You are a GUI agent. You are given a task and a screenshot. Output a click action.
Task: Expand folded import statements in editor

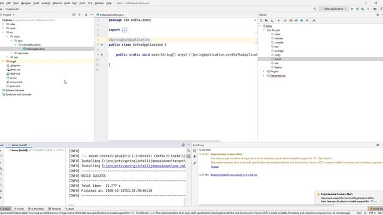click(124, 30)
